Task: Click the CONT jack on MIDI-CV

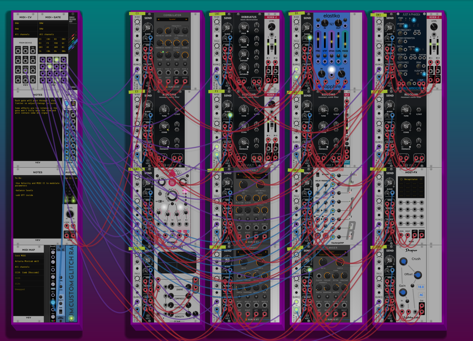Action: [x=33, y=81]
